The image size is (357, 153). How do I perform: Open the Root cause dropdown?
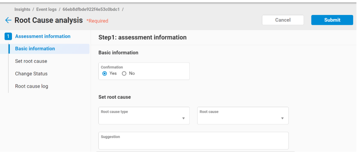click(x=243, y=116)
